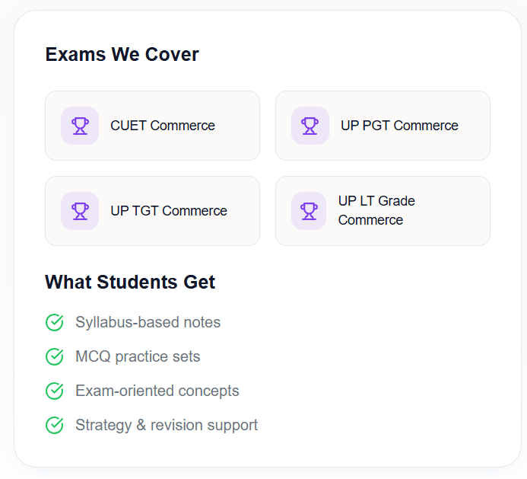Click checkmark icon beside Exam-oriented concepts
527x479 pixels.
pos(55,391)
